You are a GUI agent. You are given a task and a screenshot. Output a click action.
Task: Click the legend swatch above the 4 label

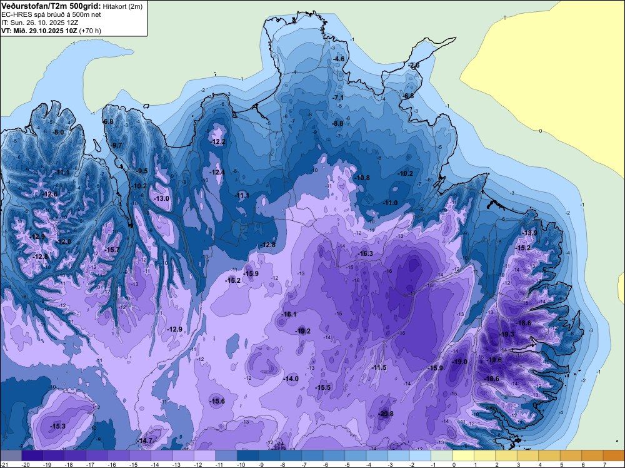[x=549, y=455]
